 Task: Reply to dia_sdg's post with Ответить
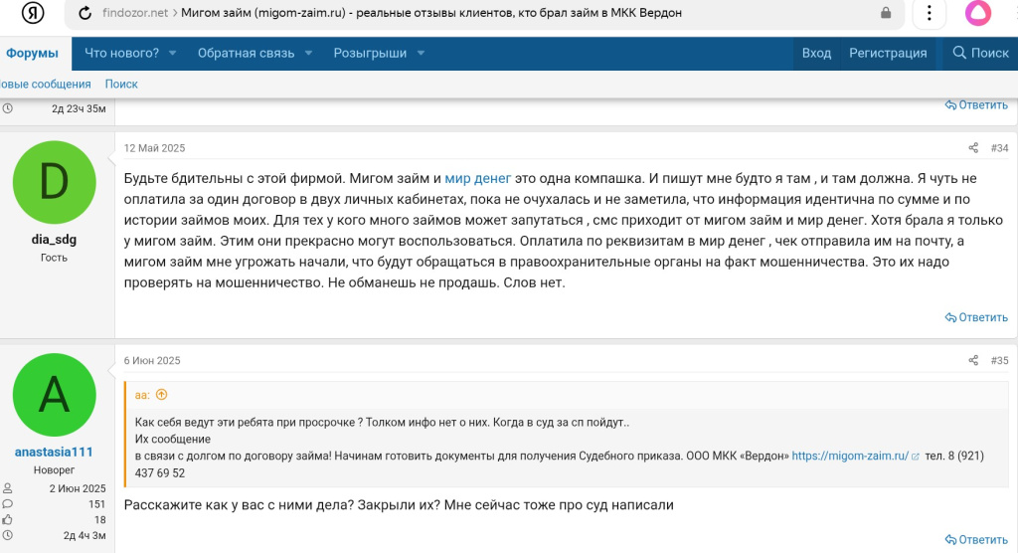[976, 317]
